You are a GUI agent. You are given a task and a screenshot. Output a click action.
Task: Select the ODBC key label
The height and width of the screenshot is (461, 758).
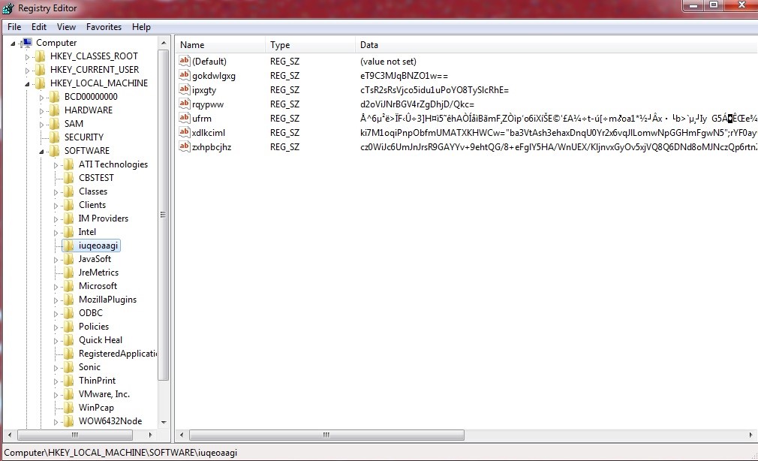click(x=90, y=313)
